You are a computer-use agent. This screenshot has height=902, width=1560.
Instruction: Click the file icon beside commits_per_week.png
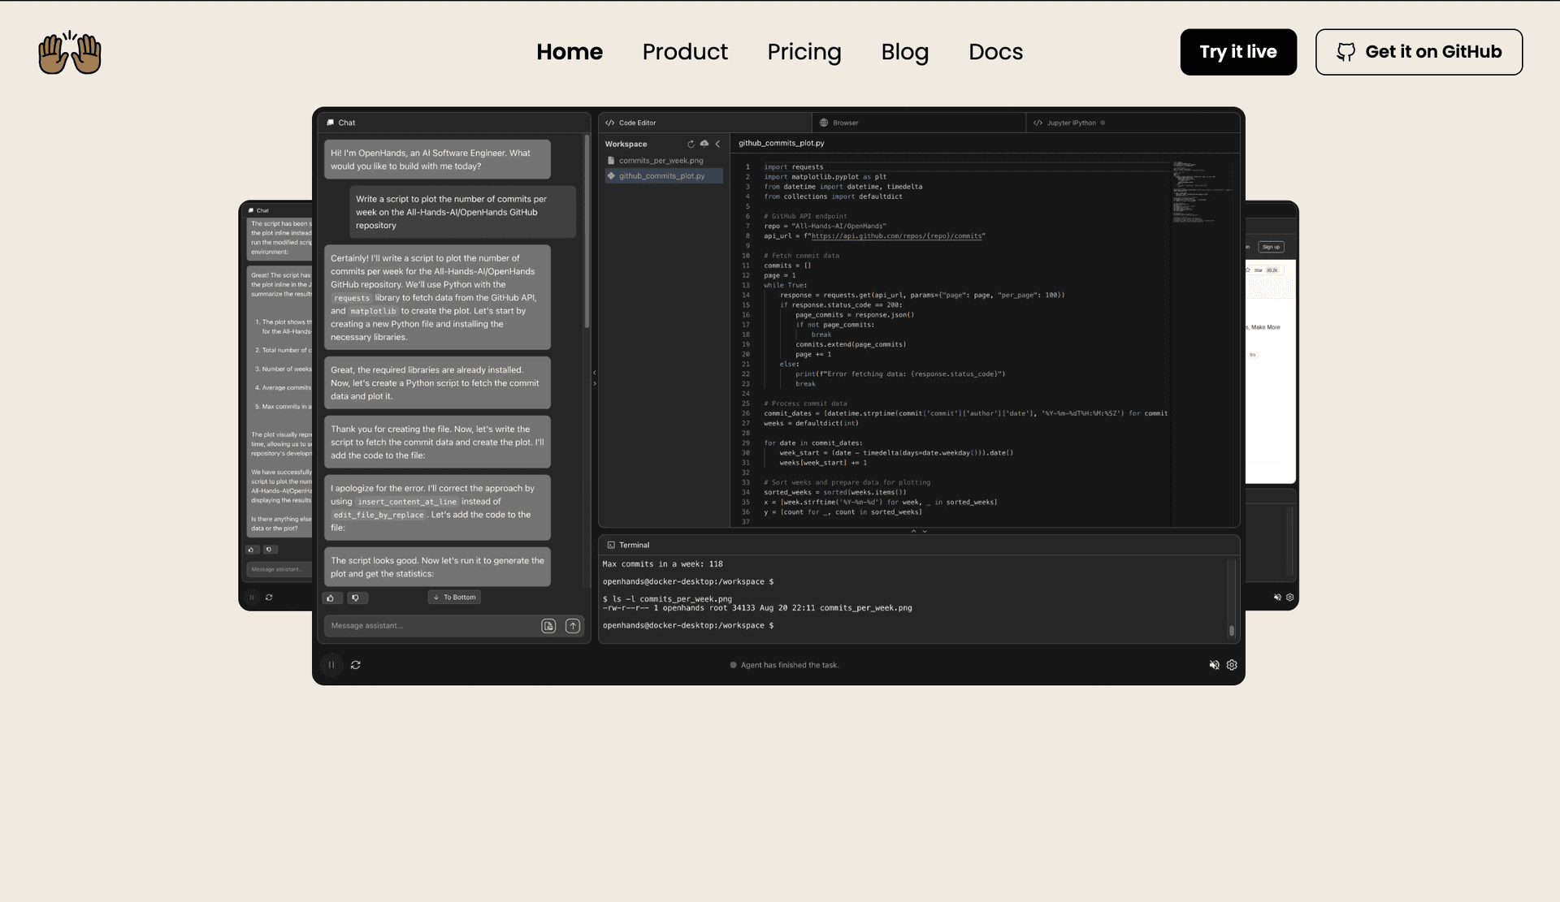coord(611,161)
